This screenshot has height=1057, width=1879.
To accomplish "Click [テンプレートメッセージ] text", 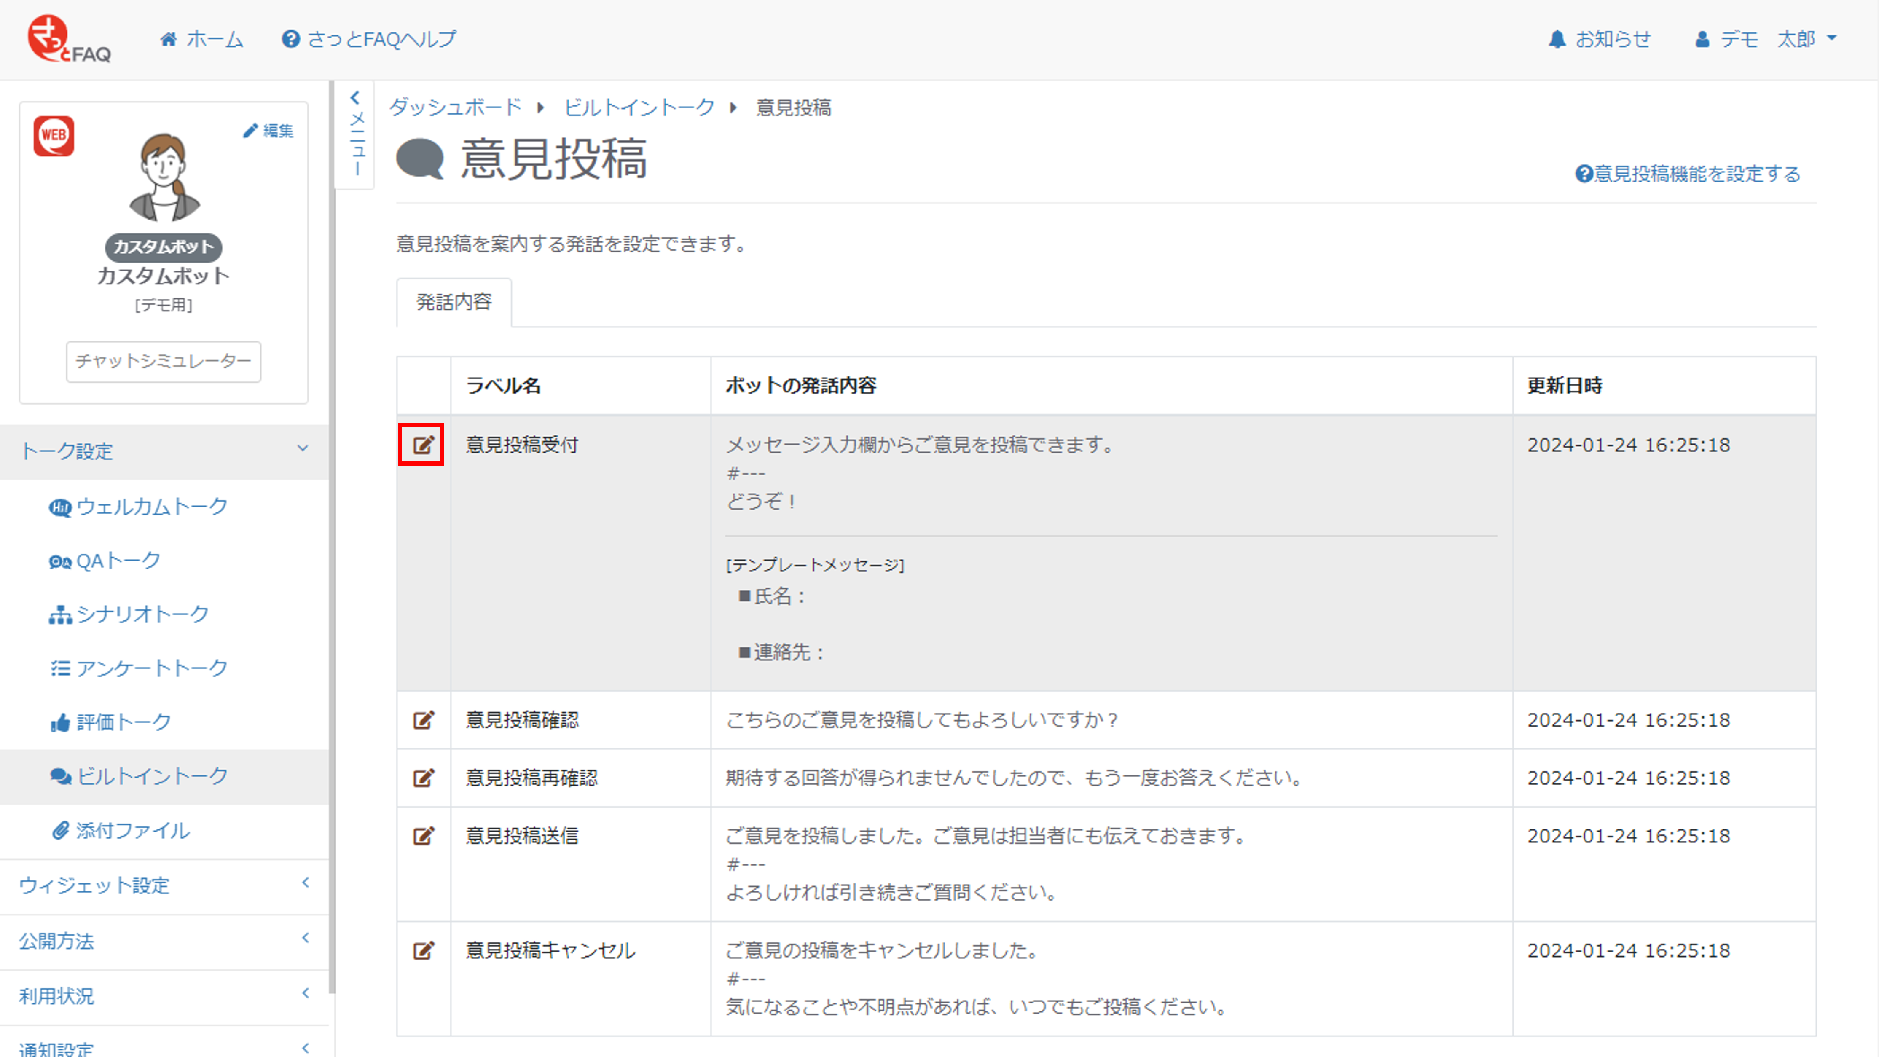I will (x=815, y=565).
